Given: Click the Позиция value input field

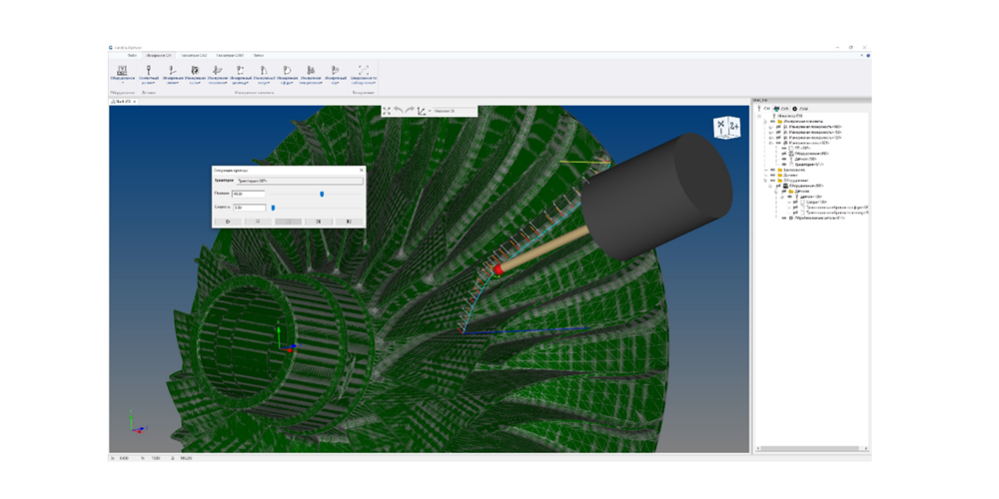Looking at the screenshot, I should pos(249,194).
